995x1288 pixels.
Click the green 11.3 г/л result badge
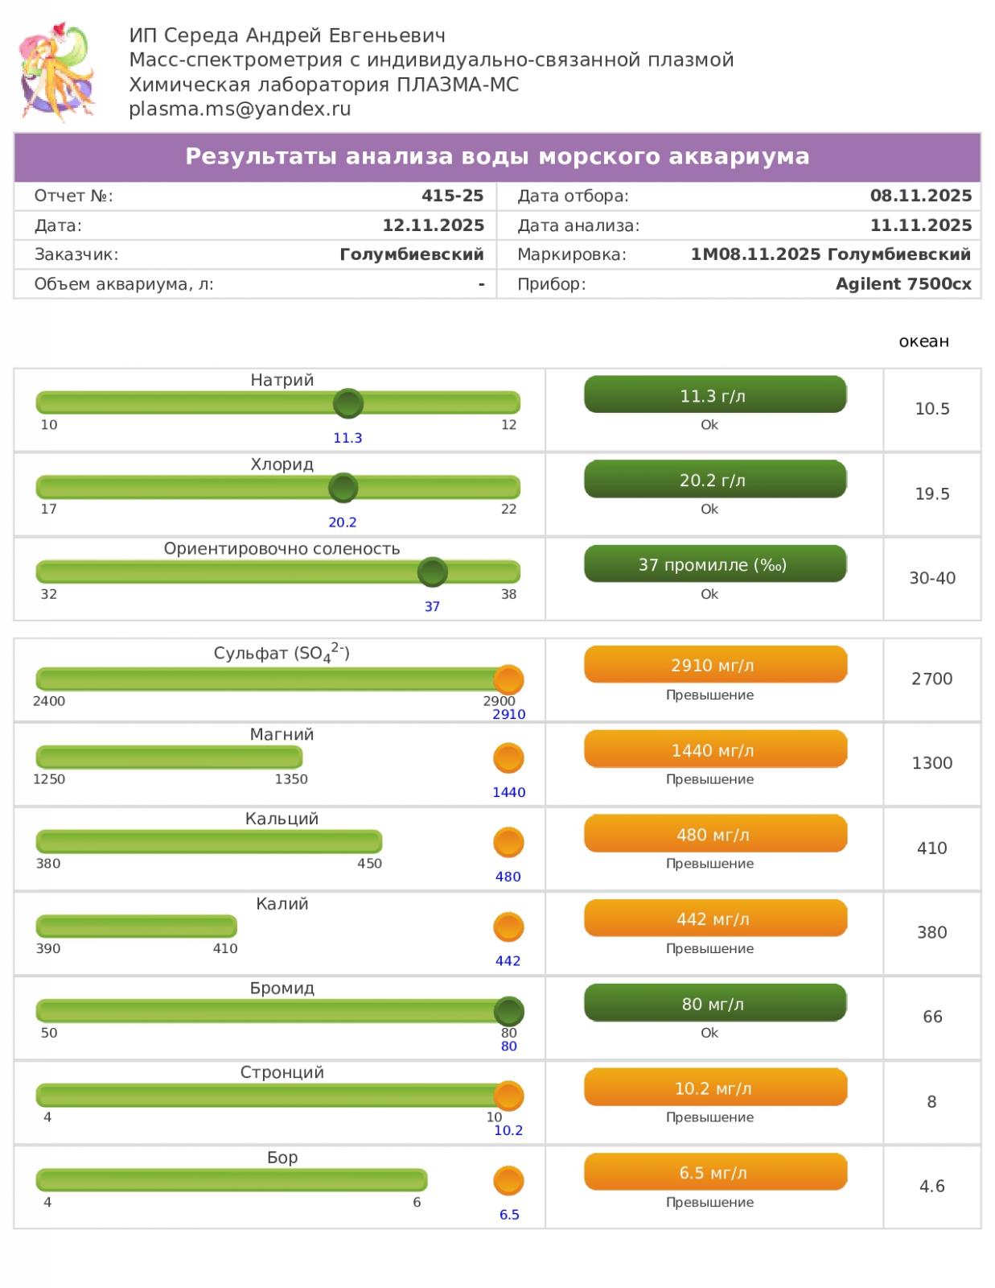coord(715,395)
